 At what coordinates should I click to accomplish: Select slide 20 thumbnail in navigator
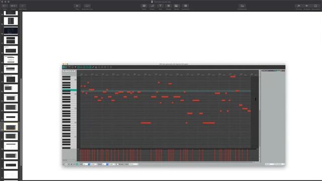pos(11,69)
